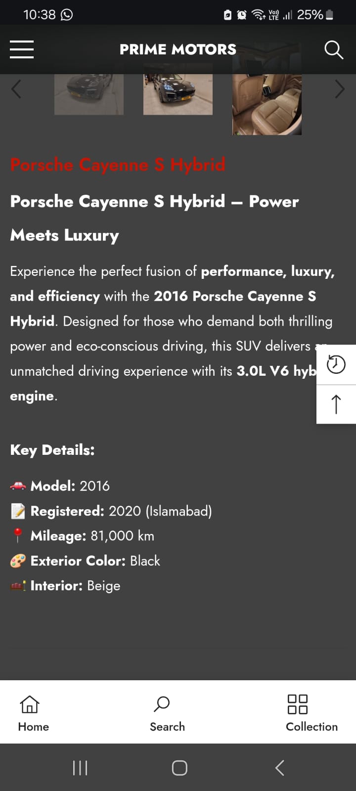Open Collection in bottom navigation
This screenshot has height=791, width=356.
point(311,712)
